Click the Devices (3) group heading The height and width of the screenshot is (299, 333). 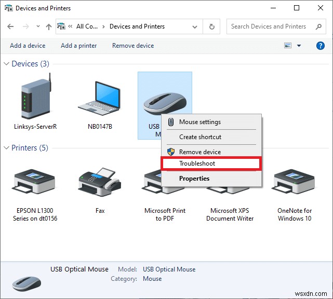pos(30,64)
